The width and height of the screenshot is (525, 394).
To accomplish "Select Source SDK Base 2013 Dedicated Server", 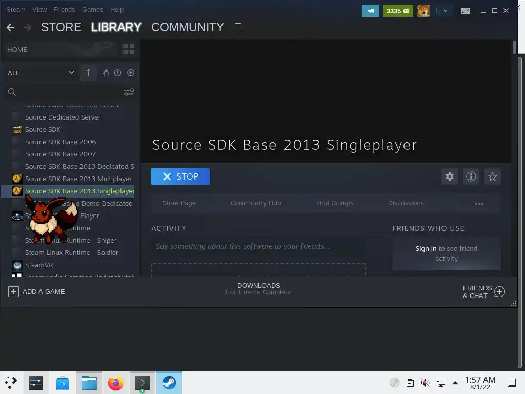I will click(79, 167).
